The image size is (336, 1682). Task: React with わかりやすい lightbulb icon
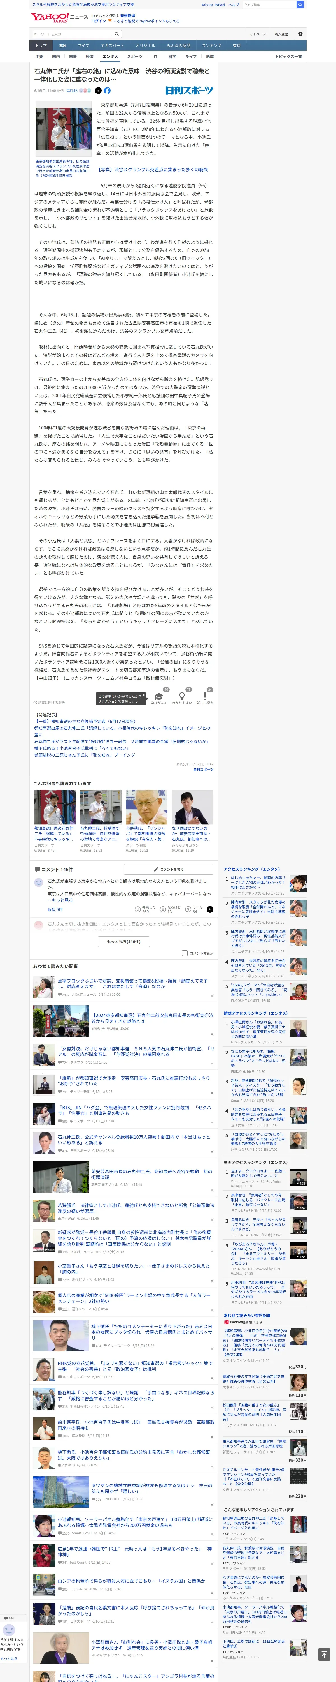pos(182,697)
